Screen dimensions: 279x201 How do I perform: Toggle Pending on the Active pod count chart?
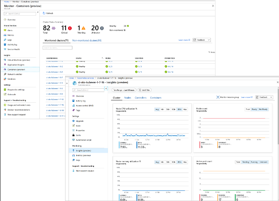tap(246, 162)
